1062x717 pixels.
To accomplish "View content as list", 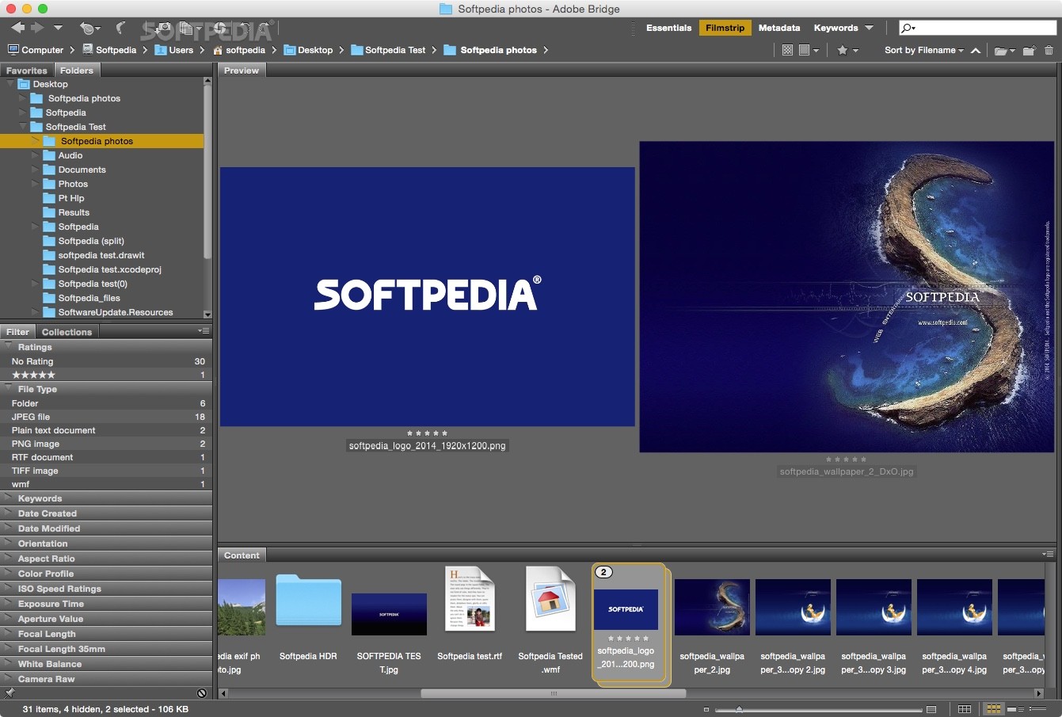I will pyautogui.click(x=1037, y=709).
